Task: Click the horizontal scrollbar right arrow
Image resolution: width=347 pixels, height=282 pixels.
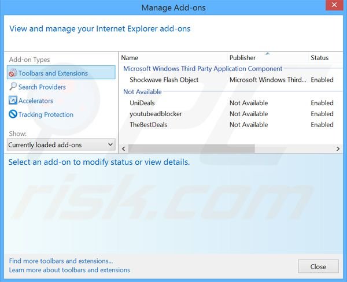Action: pos(338,149)
